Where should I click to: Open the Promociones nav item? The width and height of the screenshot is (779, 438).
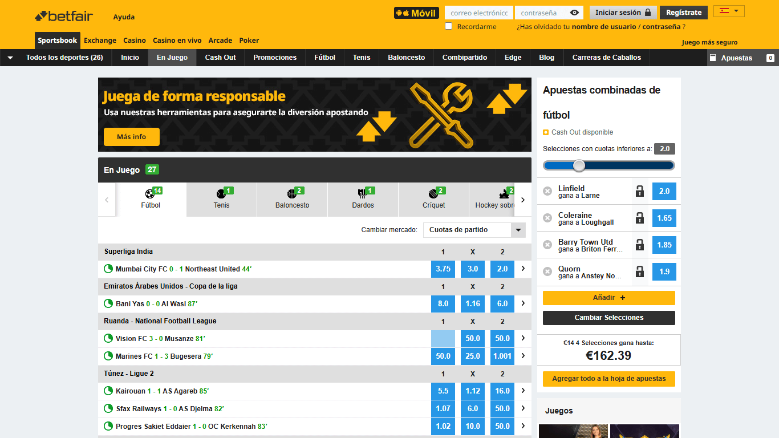[275, 58]
